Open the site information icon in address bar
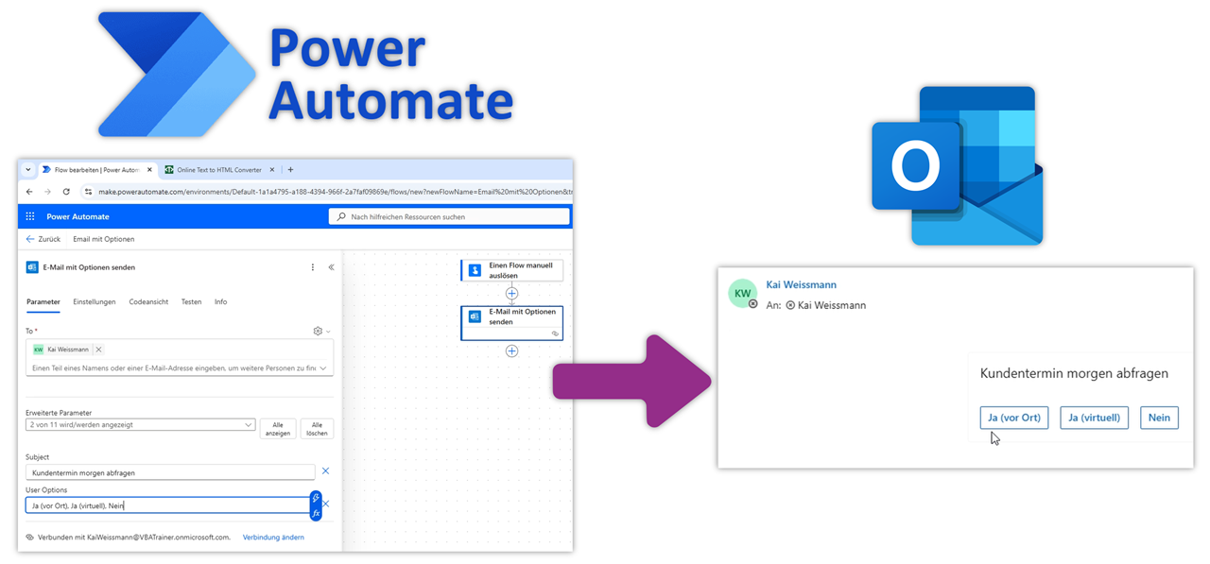Screen dimensions: 1210x564 pyautogui.click(x=89, y=192)
